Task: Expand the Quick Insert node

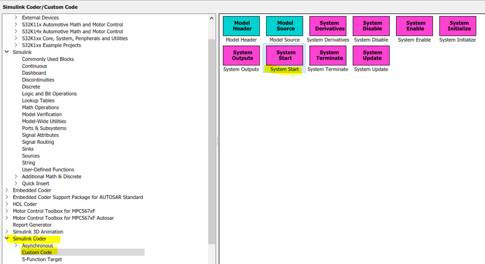Action: click(16, 183)
